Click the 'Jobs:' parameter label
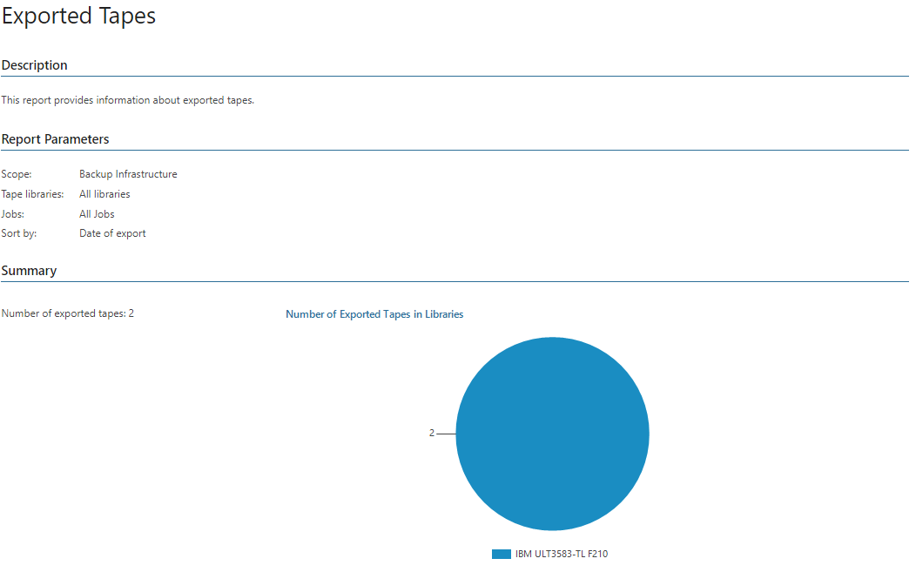Viewport: 916px width, 572px height. [x=13, y=214]
